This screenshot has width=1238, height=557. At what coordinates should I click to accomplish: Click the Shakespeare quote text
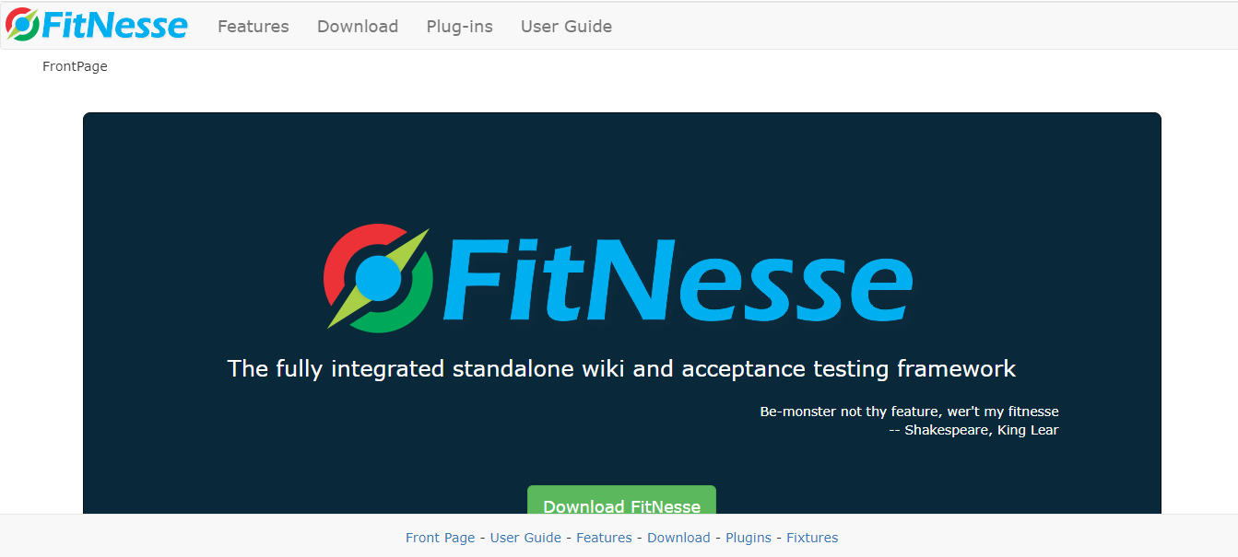click(909, 420)
